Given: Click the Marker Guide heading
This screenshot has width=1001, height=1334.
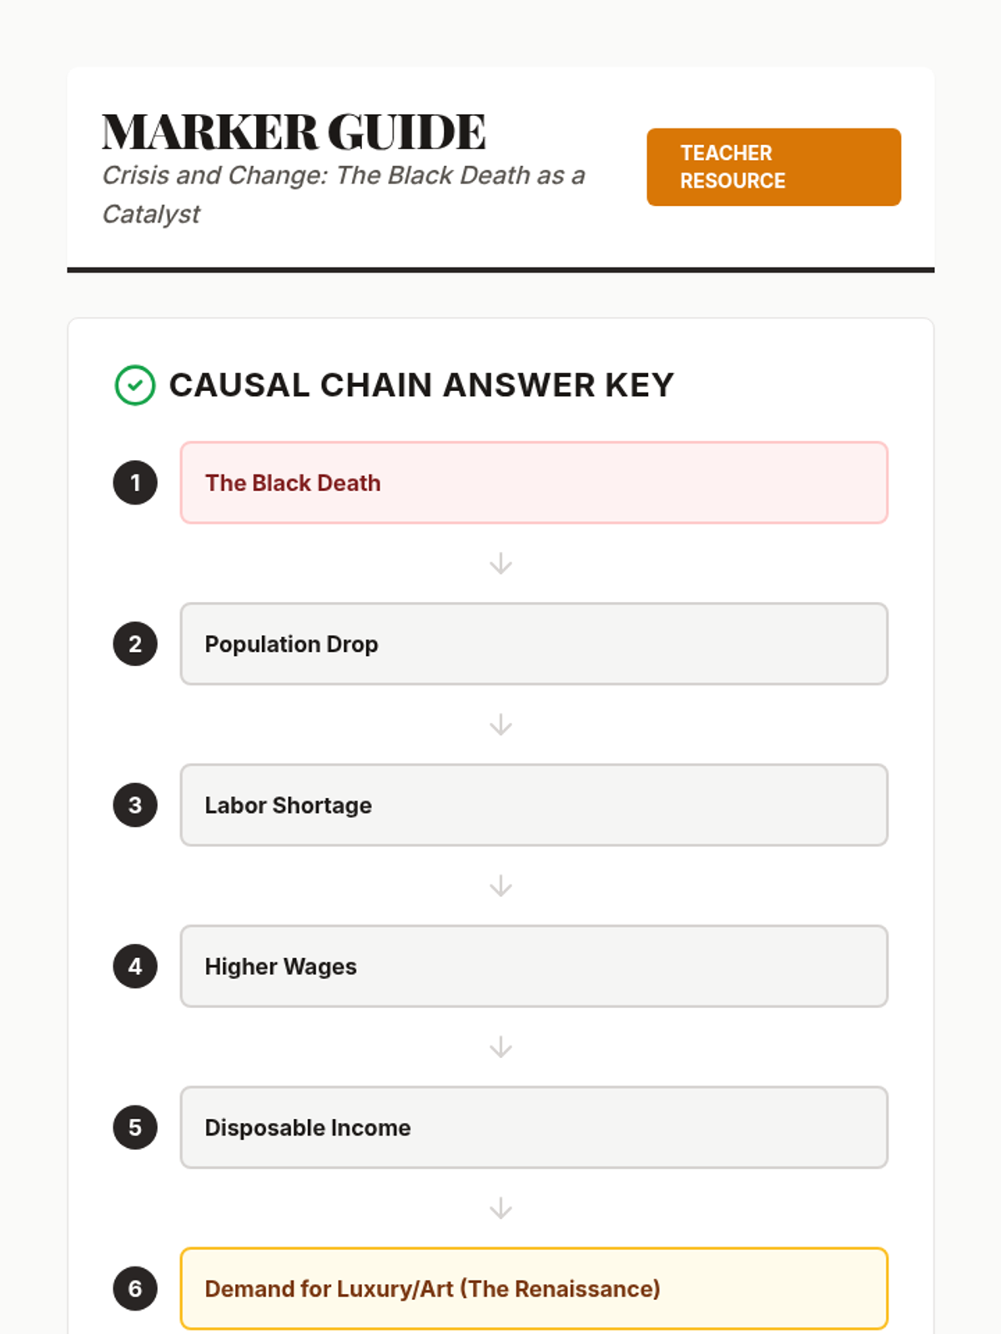Looking at the screenshot, I should [x=294, y=132].
